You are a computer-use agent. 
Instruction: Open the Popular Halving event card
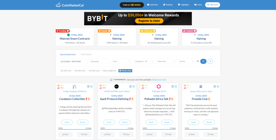[x=117, y=37]
